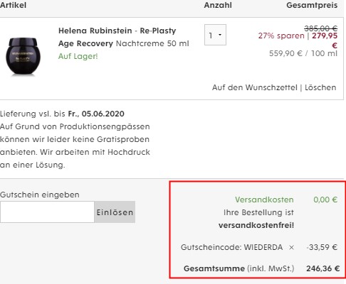Select the Anzahl column header

pyautogui.click(x=218, y=5)
